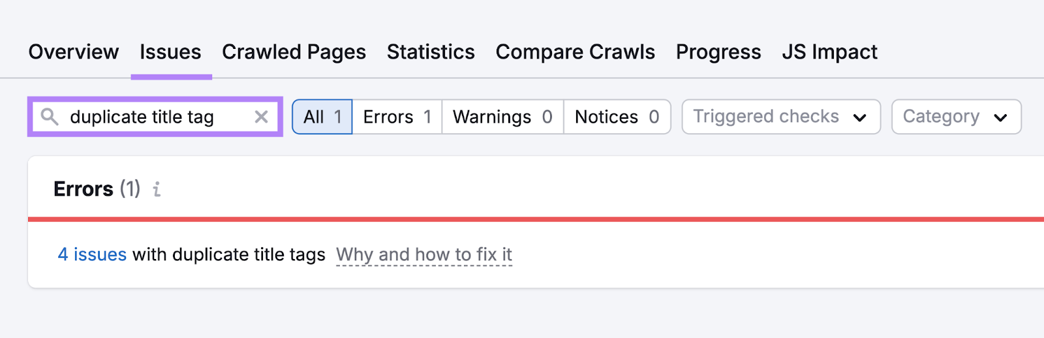This screenshot has width=1044, height=338.
Task: Open the Category dropdown
Action: pyautogui.click(x=956, y=117)
